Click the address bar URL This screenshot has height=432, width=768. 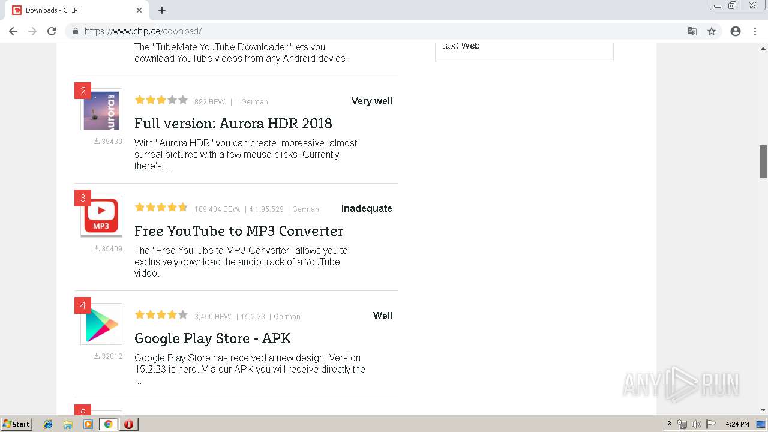[x=143, y=31]
